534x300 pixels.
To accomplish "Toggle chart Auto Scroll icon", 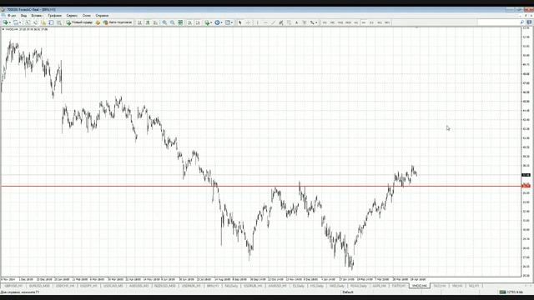I will pyautogui.click(x=190, y=22).
